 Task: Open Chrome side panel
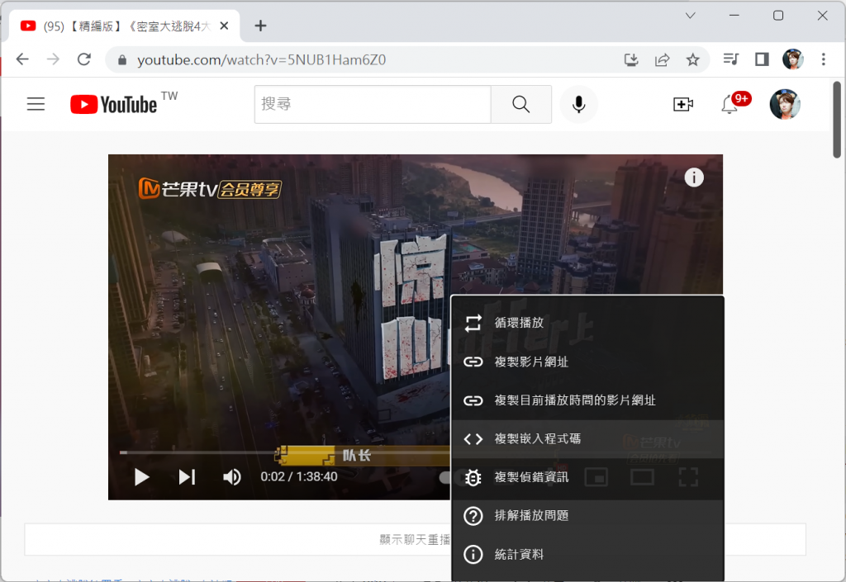tap(762, 59)
